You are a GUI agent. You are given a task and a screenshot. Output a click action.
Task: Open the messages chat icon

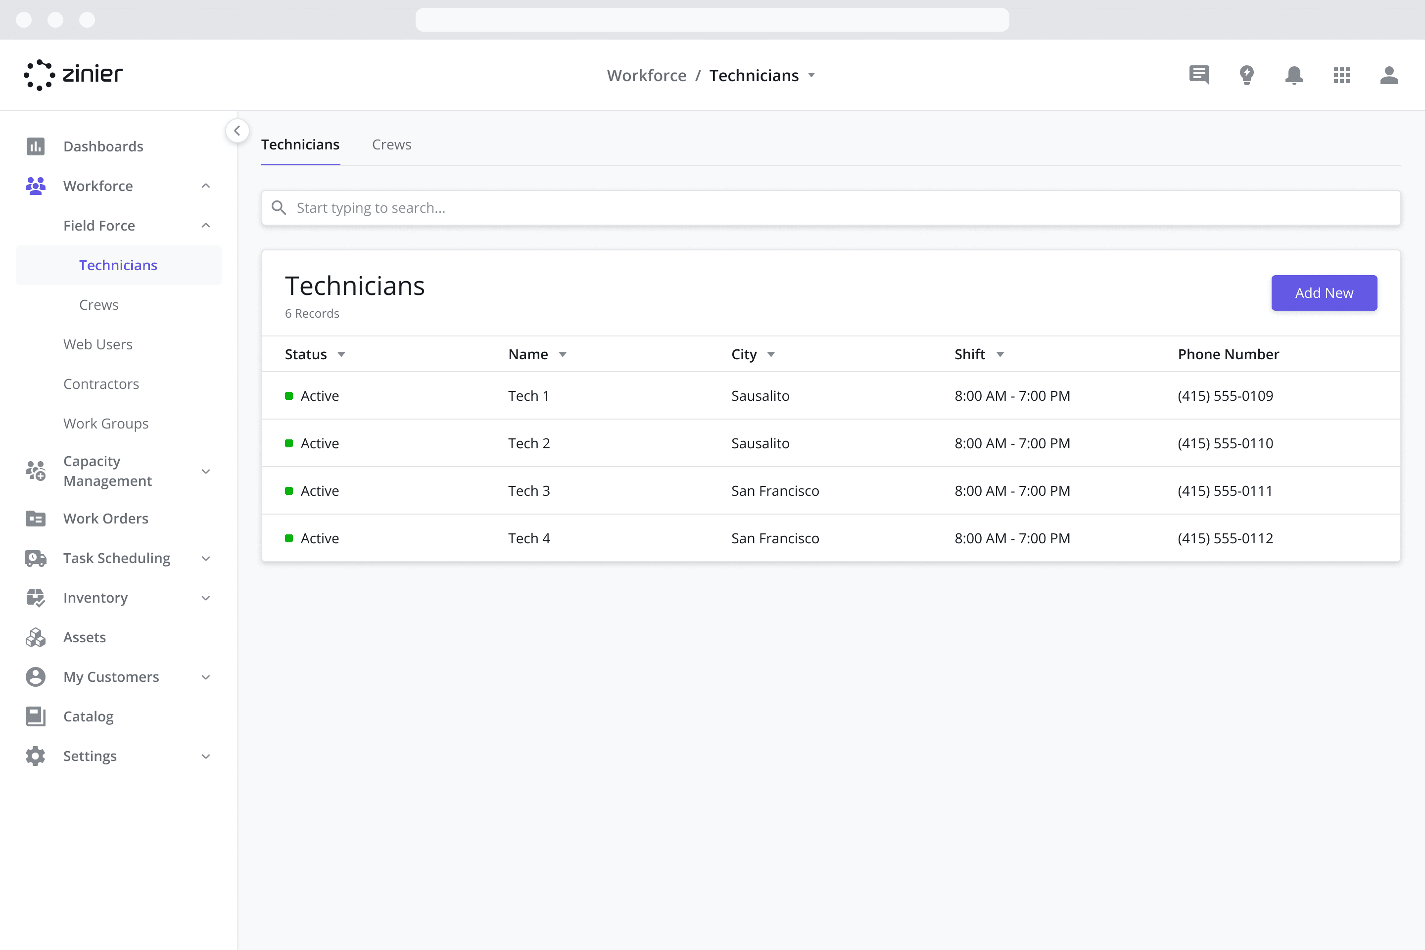click(x=1199, y=75)
